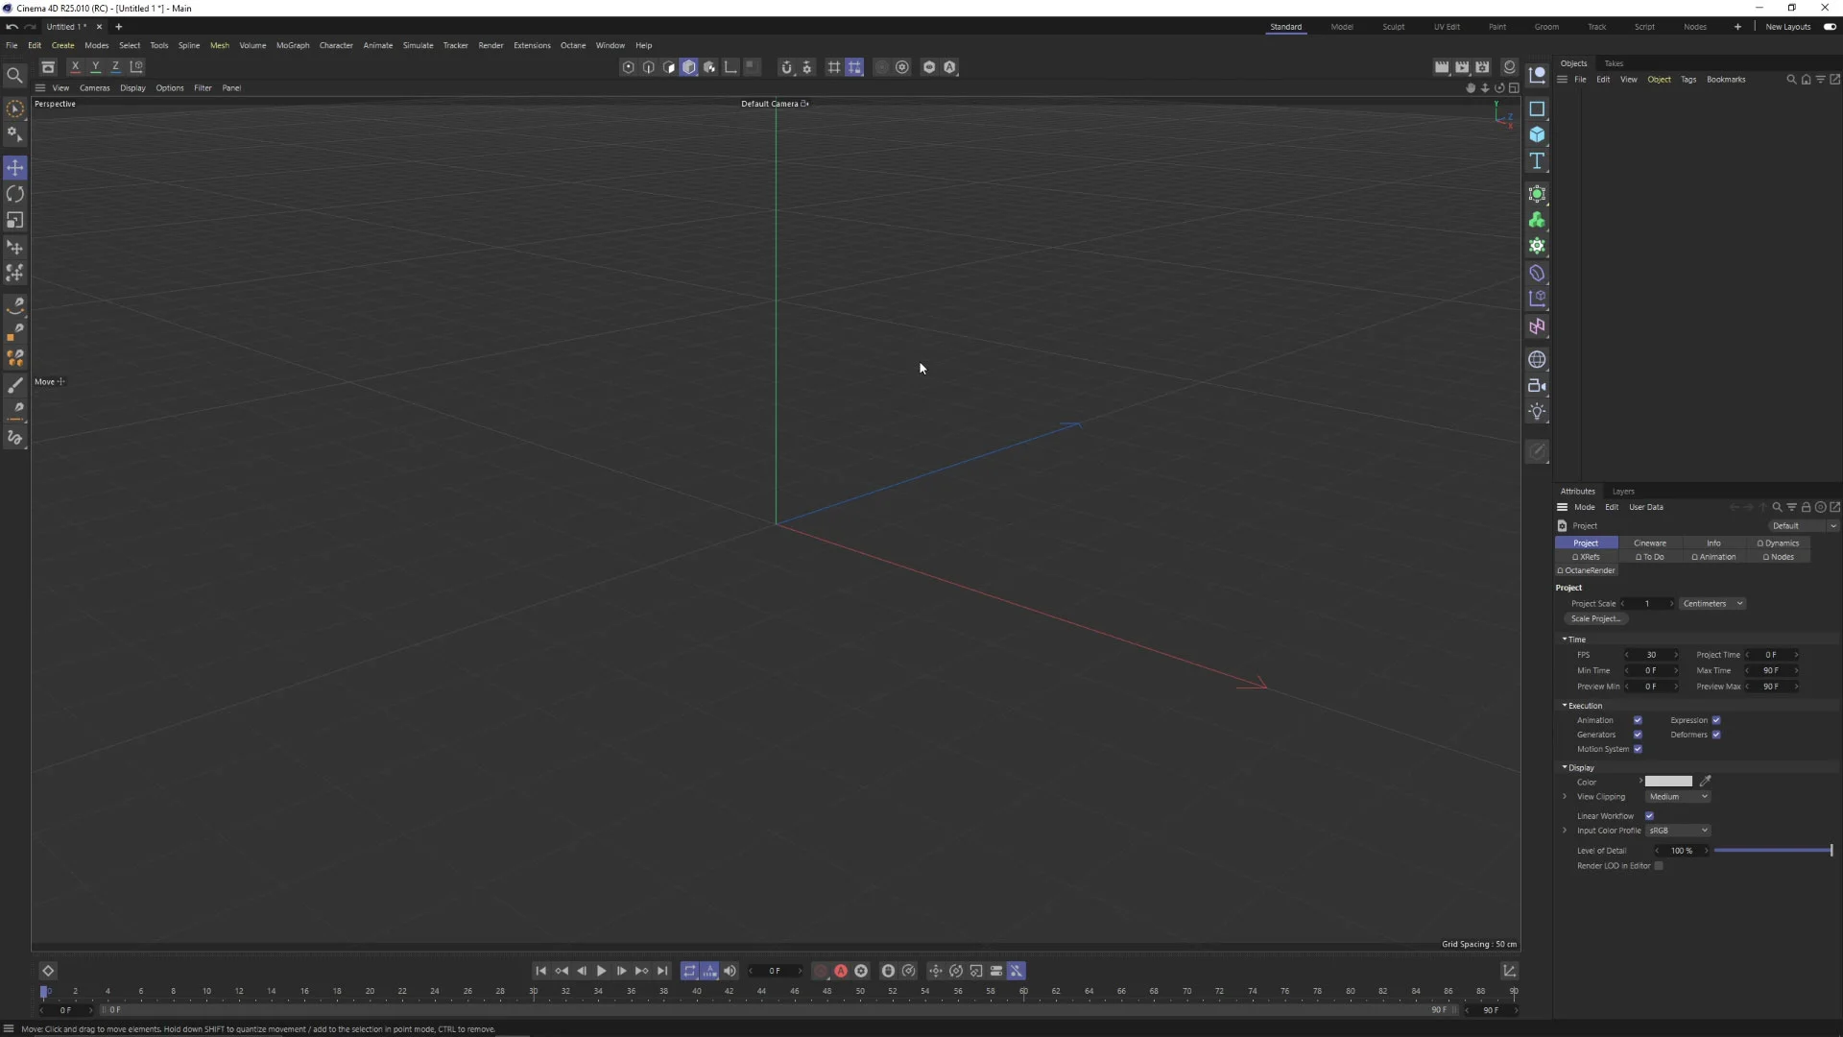Click the red autokeying button
The width and height of the screenshot is (1843, 1037).
(x=841, y=971)
